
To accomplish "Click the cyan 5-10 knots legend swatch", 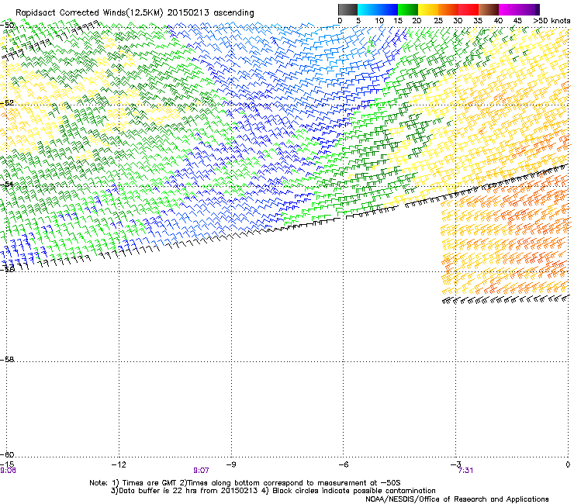I will point(368,9).
